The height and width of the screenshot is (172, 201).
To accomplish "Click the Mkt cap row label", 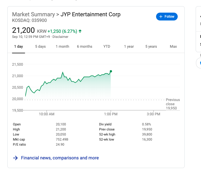I will (19, 139).
